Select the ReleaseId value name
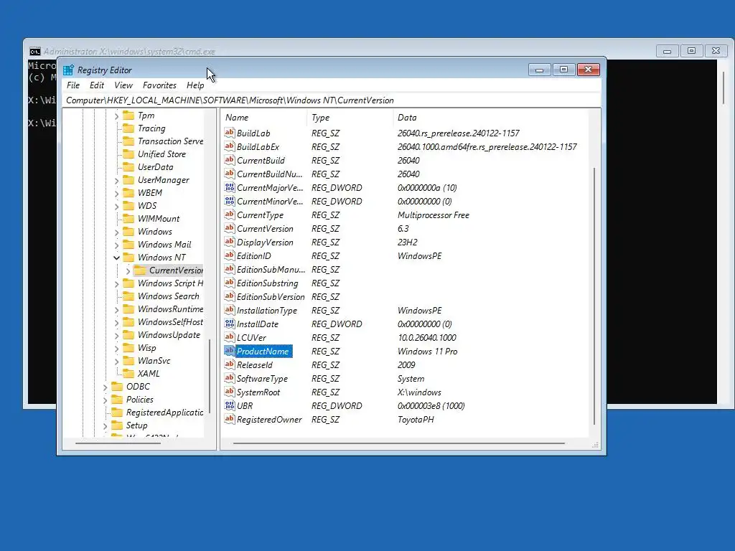 point(254,365)
